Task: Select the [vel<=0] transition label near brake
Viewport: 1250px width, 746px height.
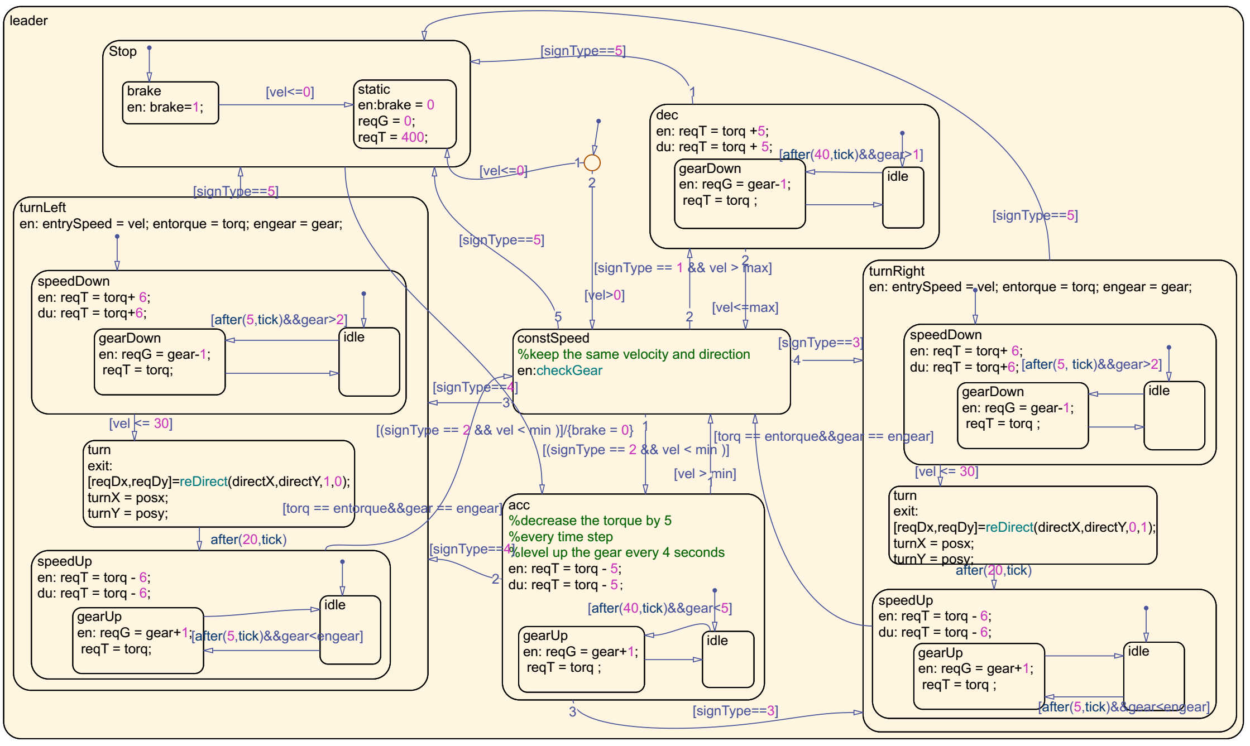Action: pyautogui.click(x=290, y=92)
